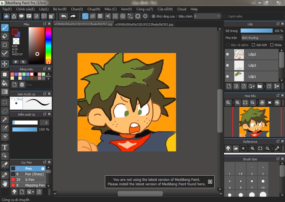Select the Hand tool
285x202 pixels.
tap(5, 184)
